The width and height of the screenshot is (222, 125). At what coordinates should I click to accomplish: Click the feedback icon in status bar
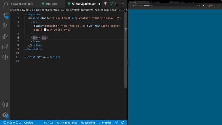pos(116,122)
